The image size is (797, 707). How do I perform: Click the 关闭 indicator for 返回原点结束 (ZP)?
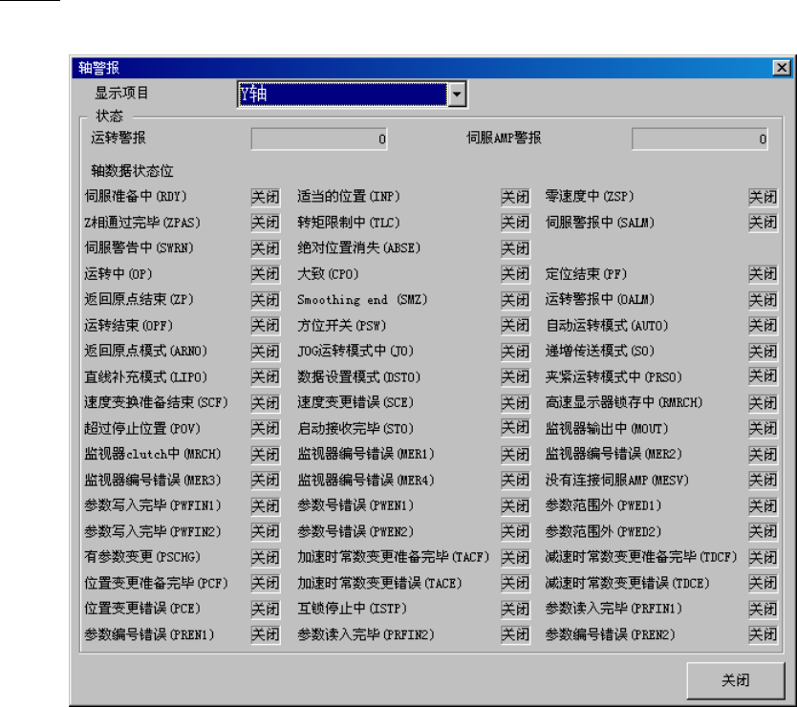pyautogui.click(x=266, y=300)
